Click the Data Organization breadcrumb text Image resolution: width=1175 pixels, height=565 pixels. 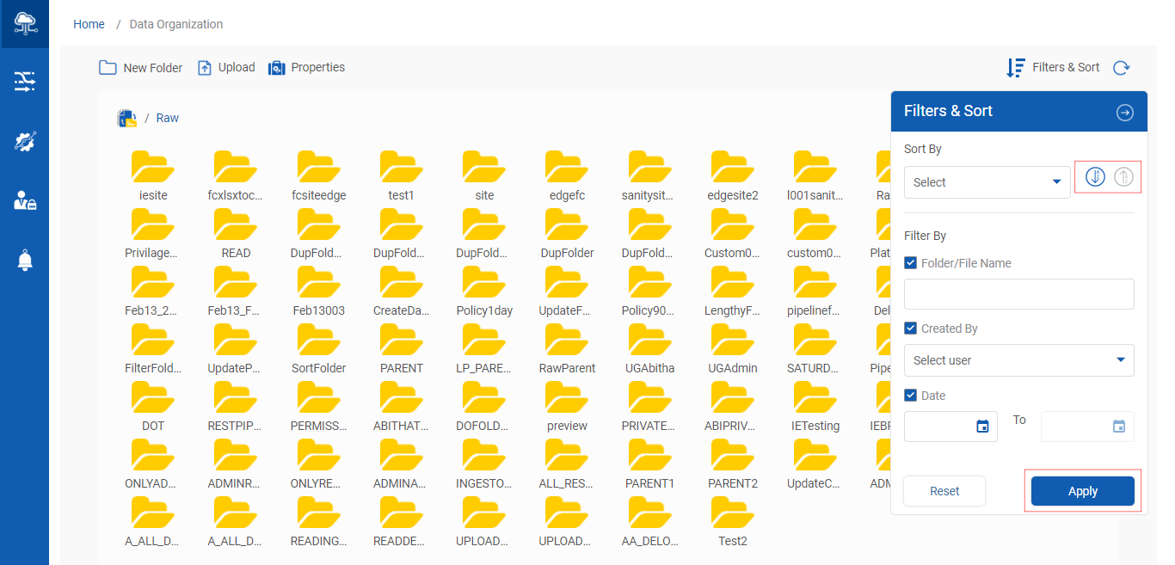176,24
